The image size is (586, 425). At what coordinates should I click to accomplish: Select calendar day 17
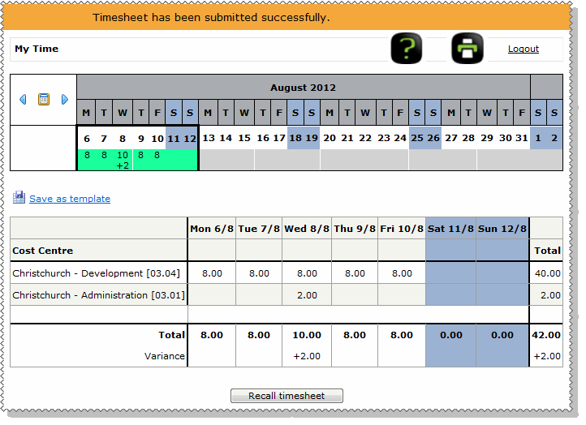279,138
